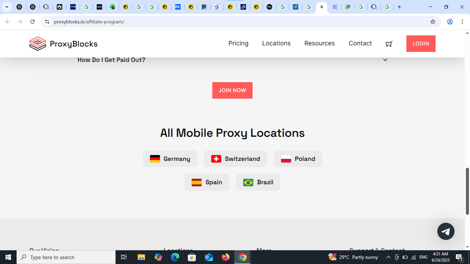This screenshot has height=264, width=470.
Task: Open Task View on the taskbar
Action: pos(124,257)
